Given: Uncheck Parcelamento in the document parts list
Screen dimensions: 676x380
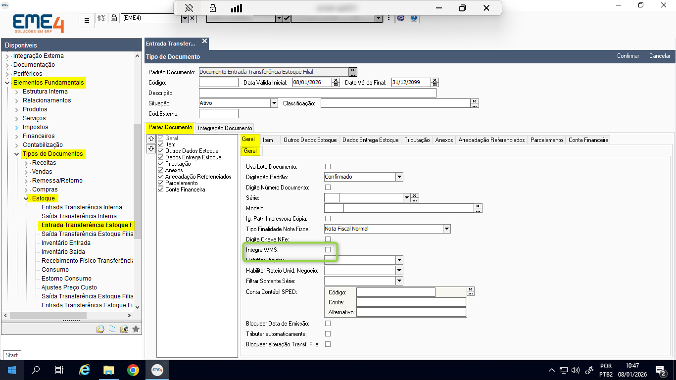Looking at the screenshot, I should [x=161, y=183].
